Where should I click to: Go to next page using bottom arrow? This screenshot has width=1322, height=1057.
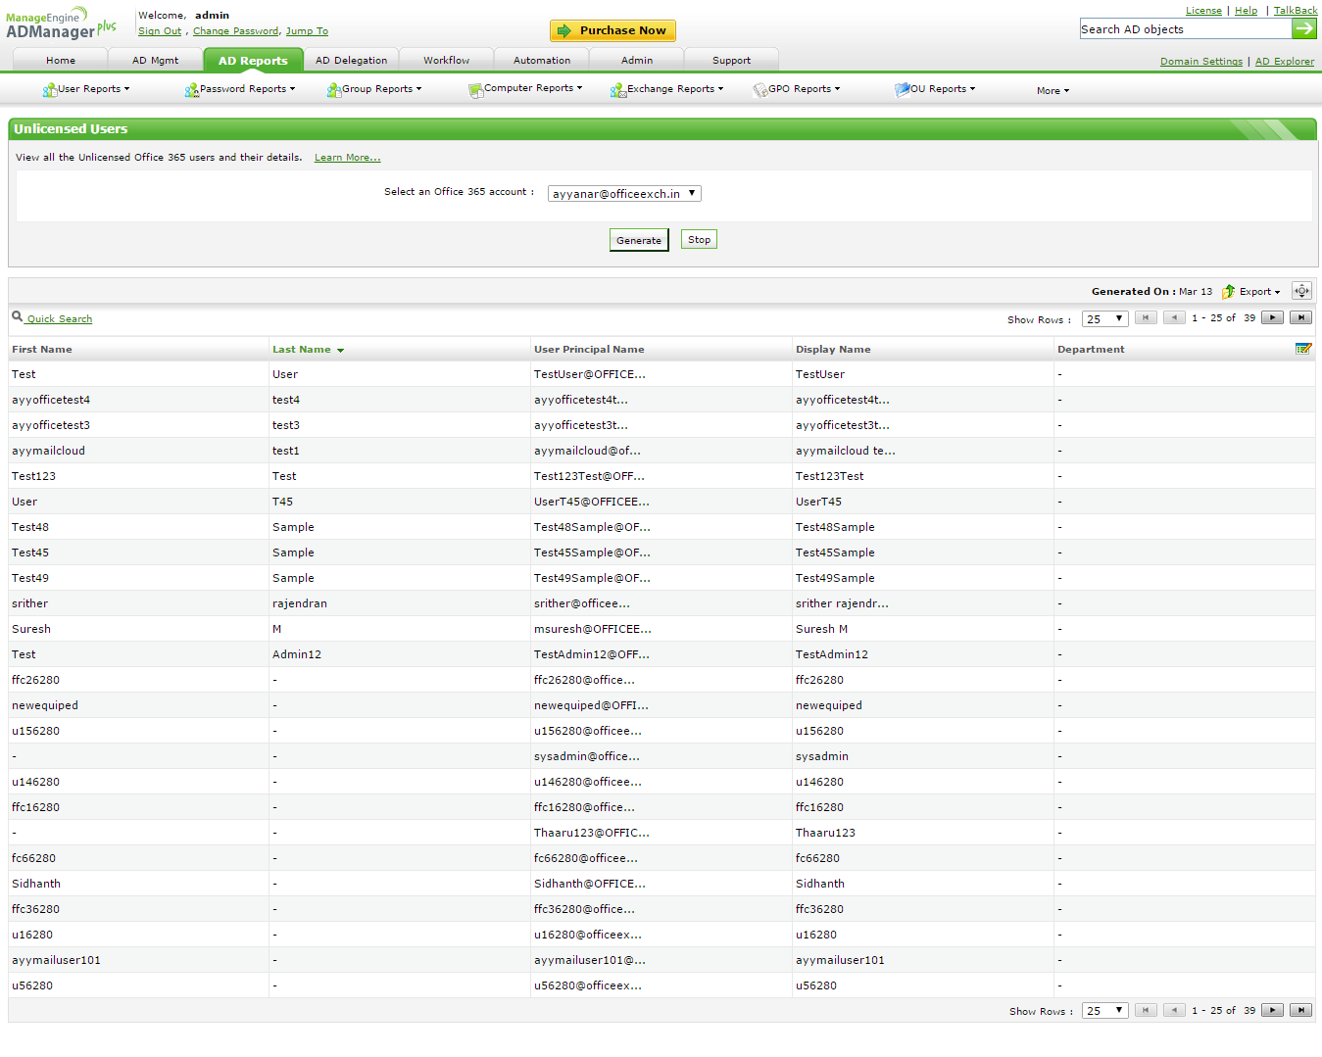pyautogui.click(x=1272, y=1010)
